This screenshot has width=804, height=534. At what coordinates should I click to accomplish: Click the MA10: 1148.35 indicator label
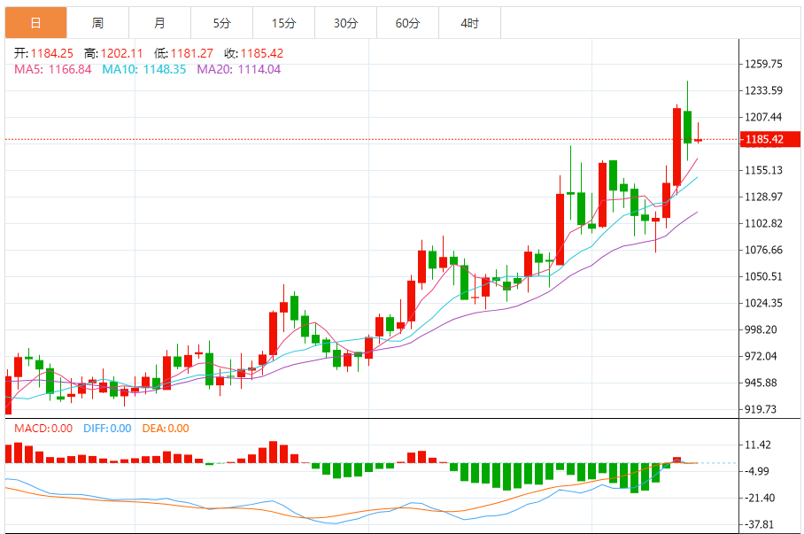(x=144, y=69)
